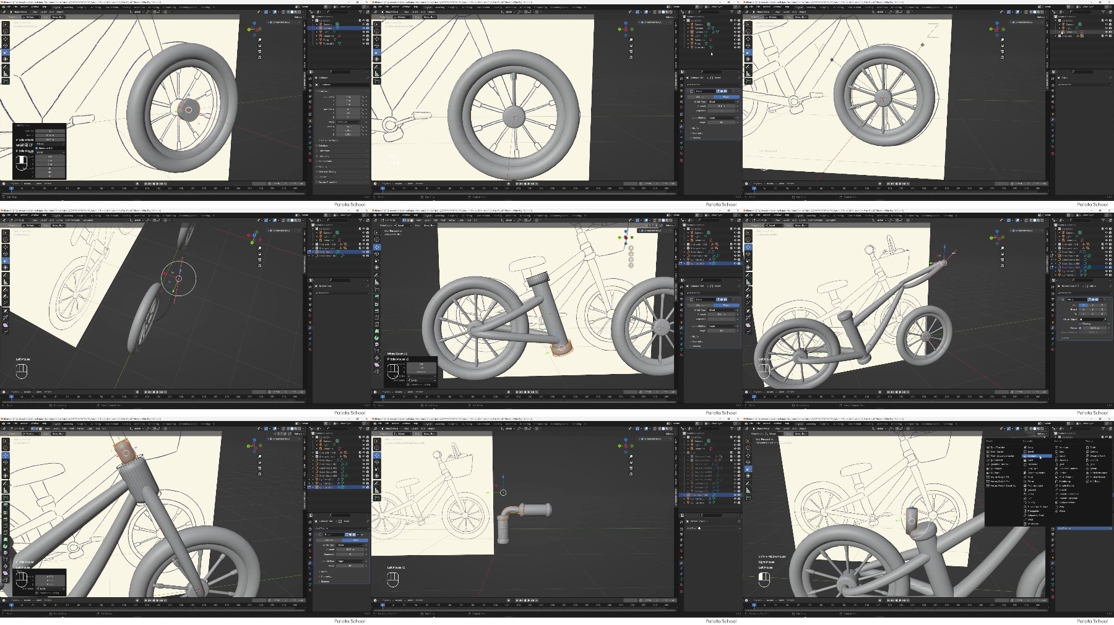Image resolution: width=1114 pixels, height=625 pixels.
Task: Click Add Modifier dropdown below the open modifier menu
Action: tap(1084, 529)
